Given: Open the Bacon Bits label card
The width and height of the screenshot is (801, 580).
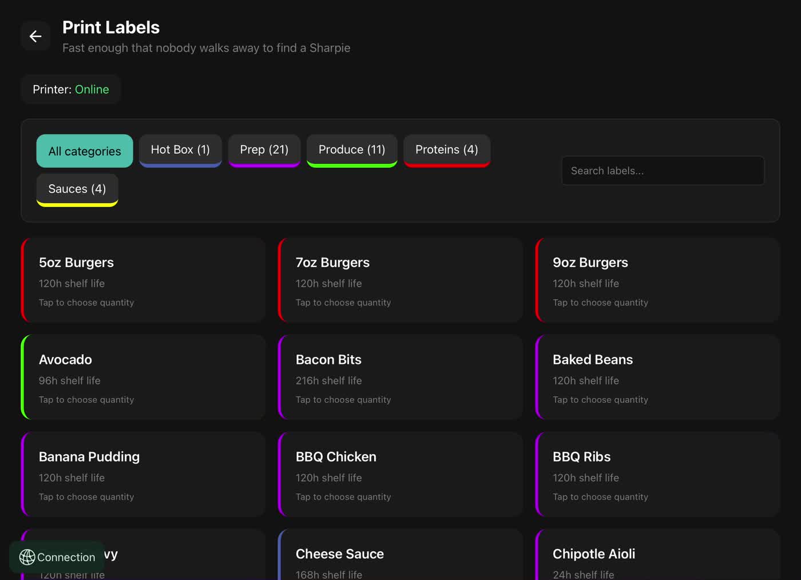Looking at the screenshot, I should 400,378.
